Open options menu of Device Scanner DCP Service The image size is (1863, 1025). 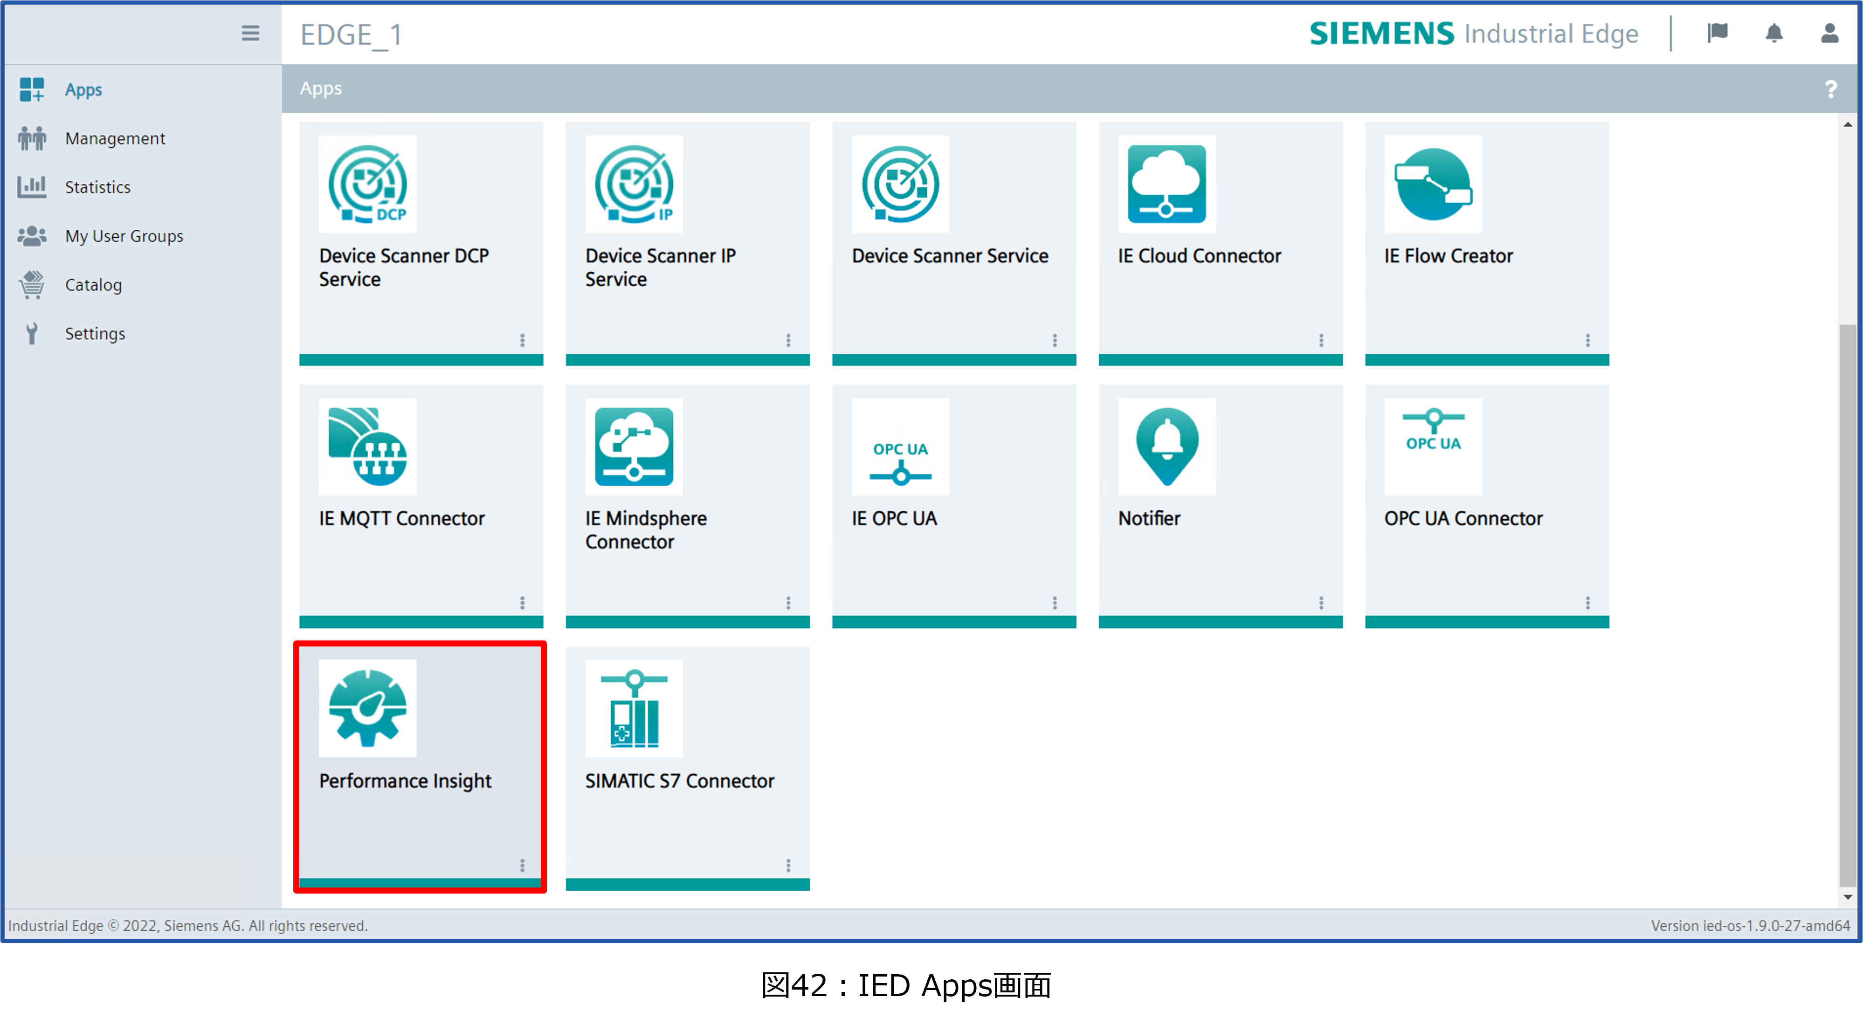coord(522,340)
